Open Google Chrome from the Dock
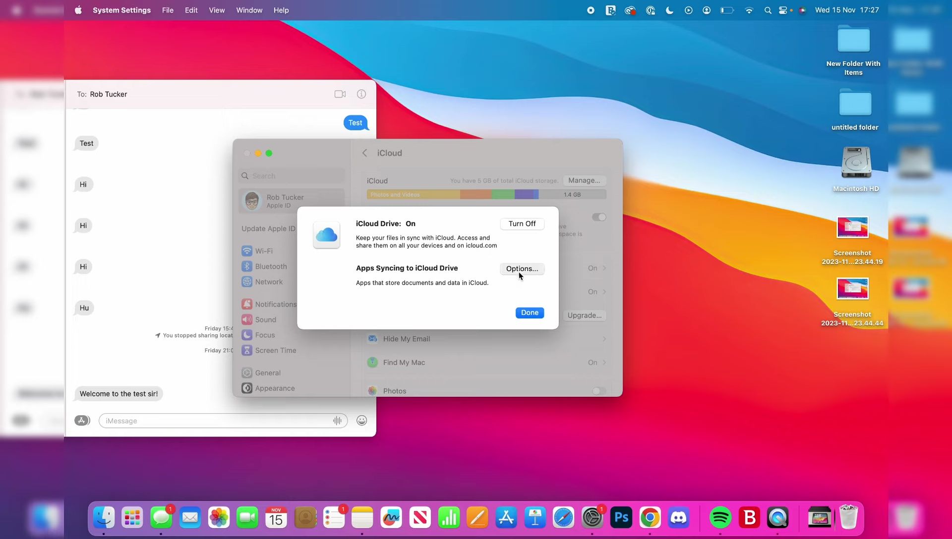Screen dimensions: 952x539 tap(650, 518)
